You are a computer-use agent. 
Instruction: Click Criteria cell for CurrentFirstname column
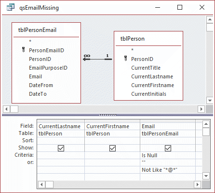pyautogui.click(x=112, y=155)
